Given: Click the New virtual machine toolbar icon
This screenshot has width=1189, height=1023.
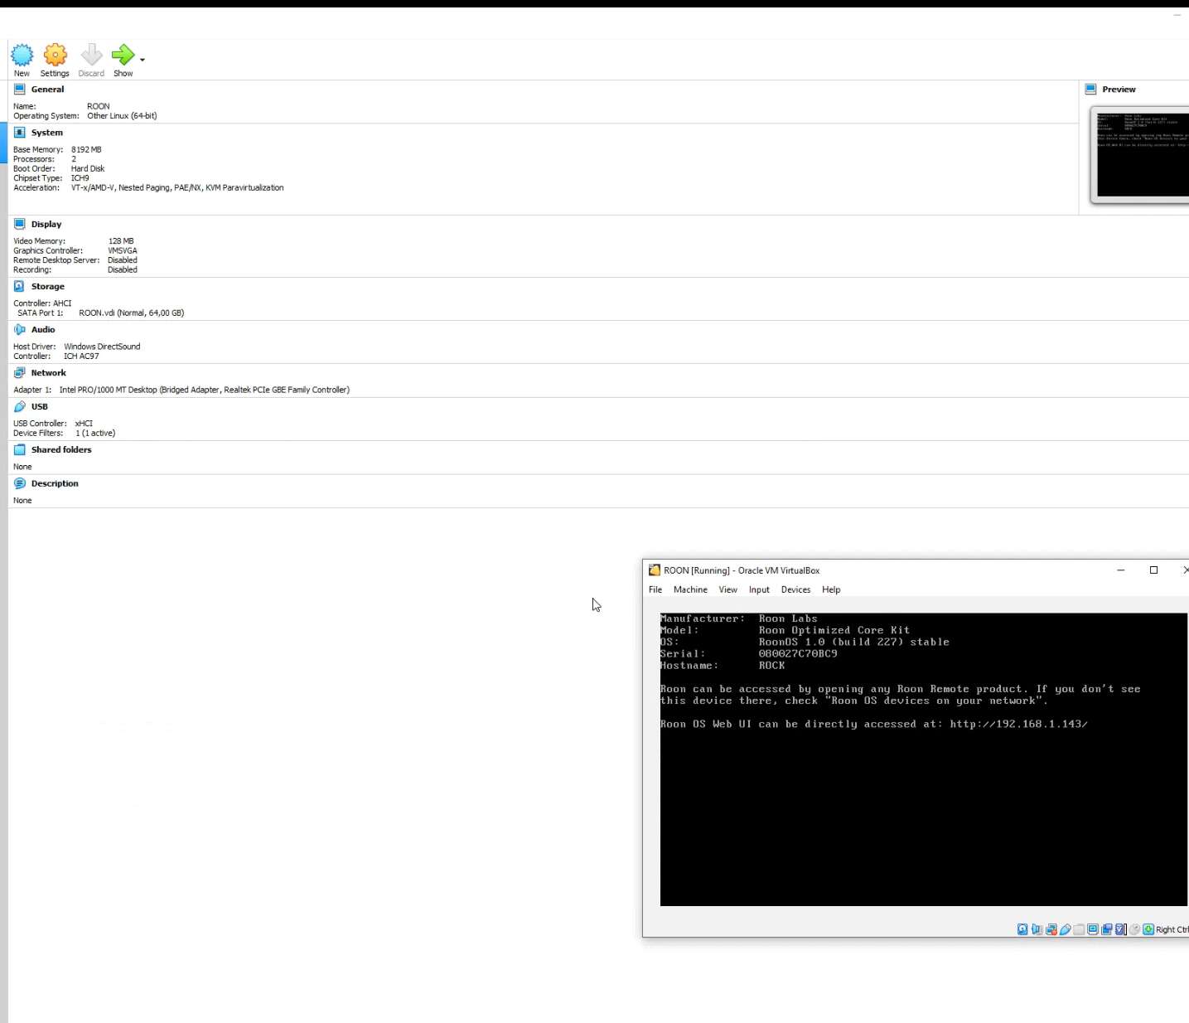Looking at the screenshot, I should coord(22,55).
